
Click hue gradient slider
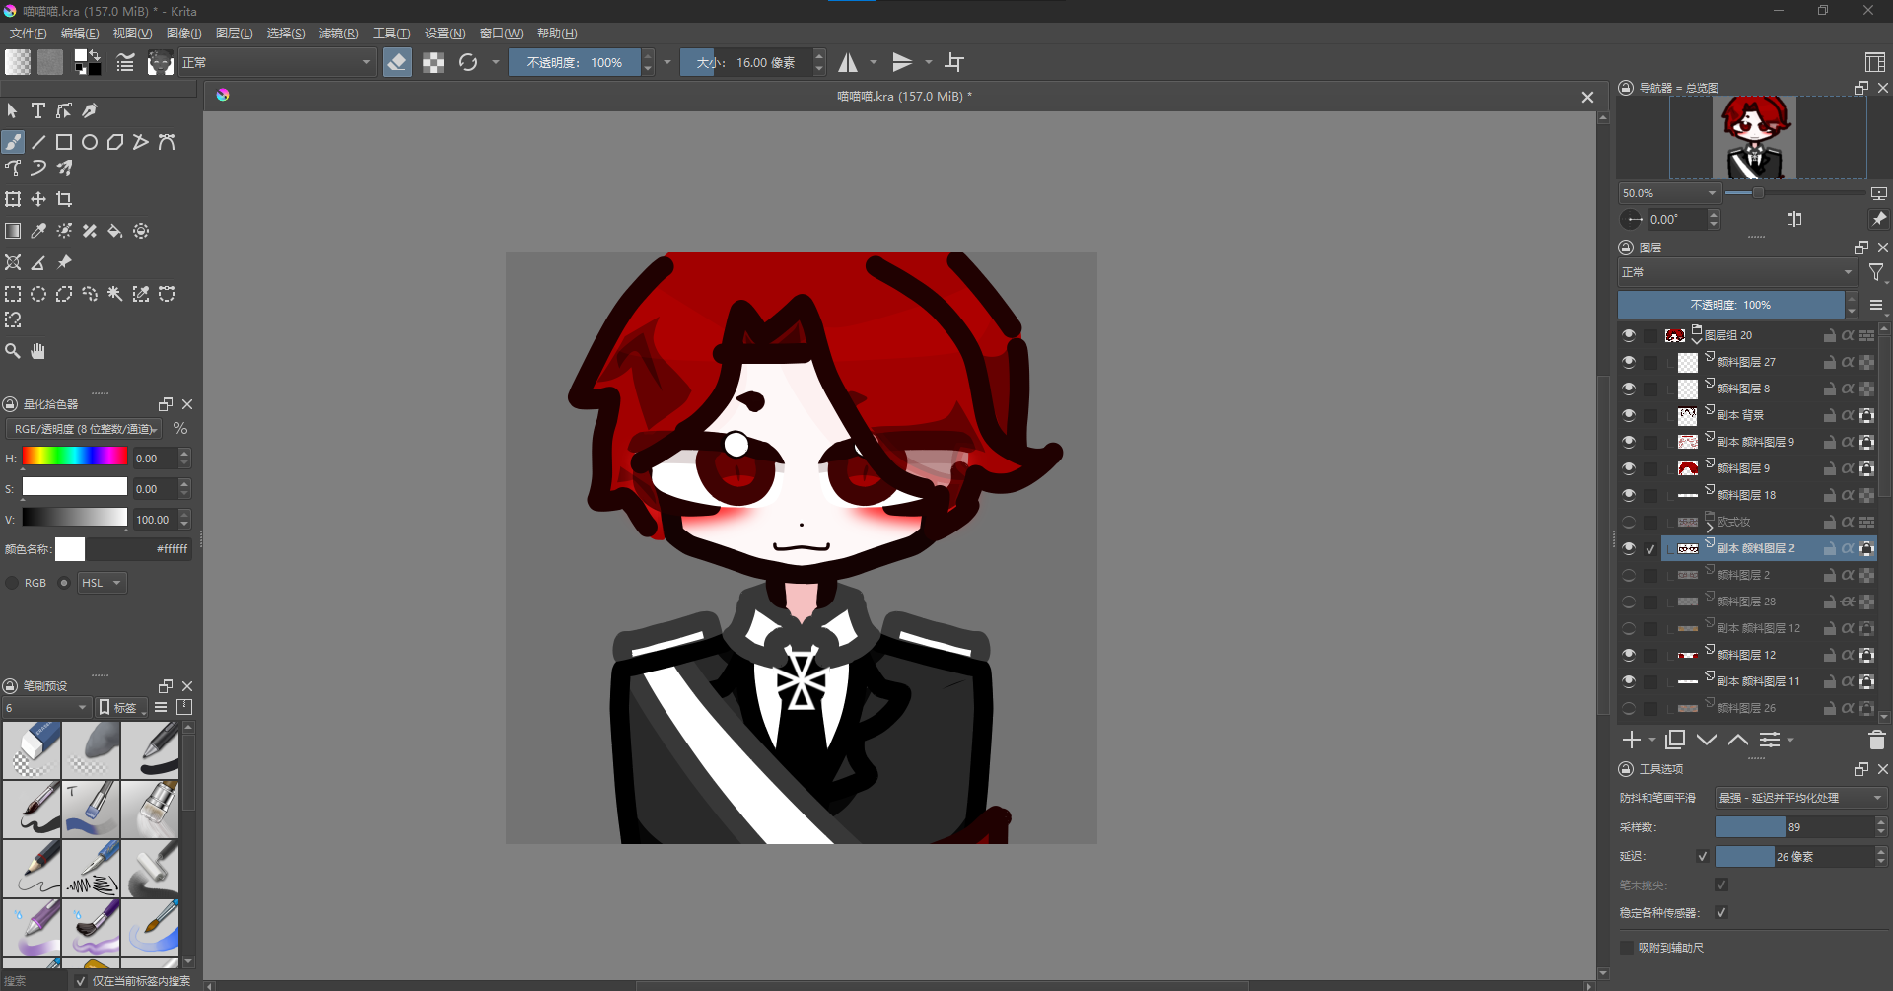coord(75,457)
